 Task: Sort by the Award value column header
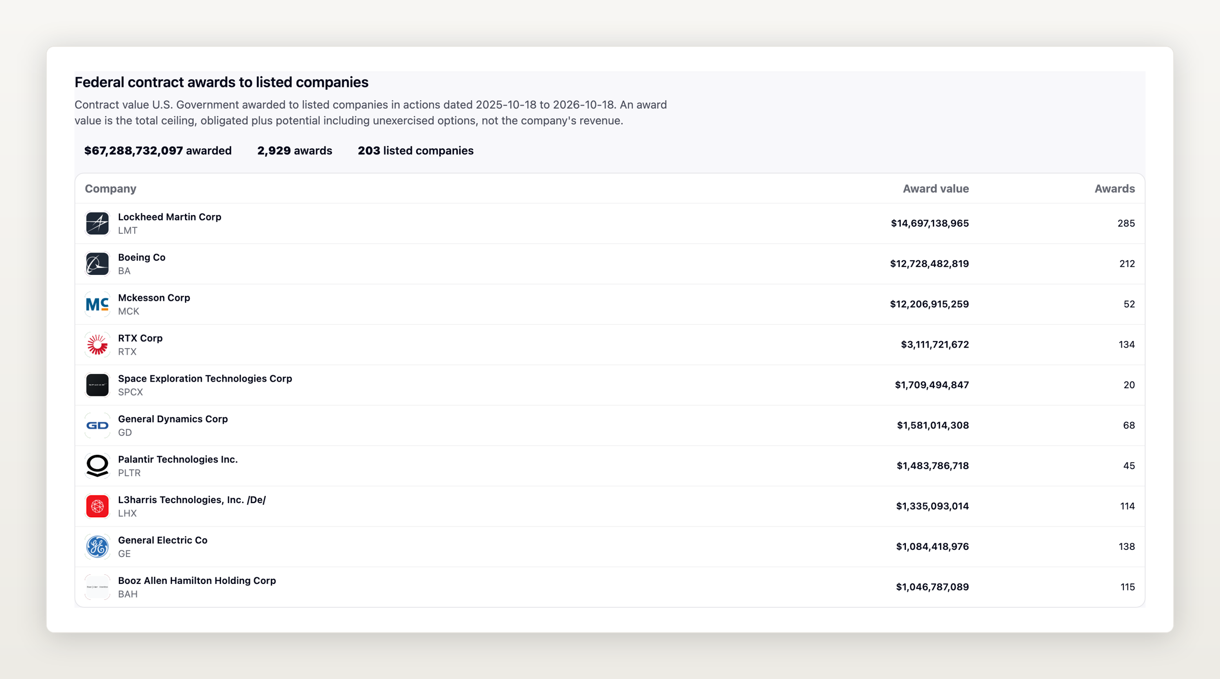click(x=935, y=189)
